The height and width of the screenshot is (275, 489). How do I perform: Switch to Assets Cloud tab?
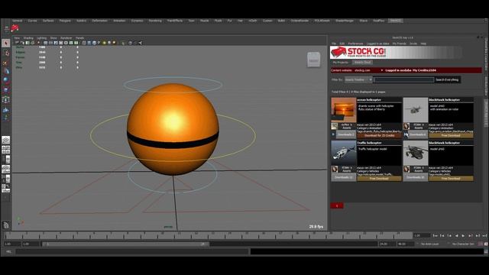[362, 63]
